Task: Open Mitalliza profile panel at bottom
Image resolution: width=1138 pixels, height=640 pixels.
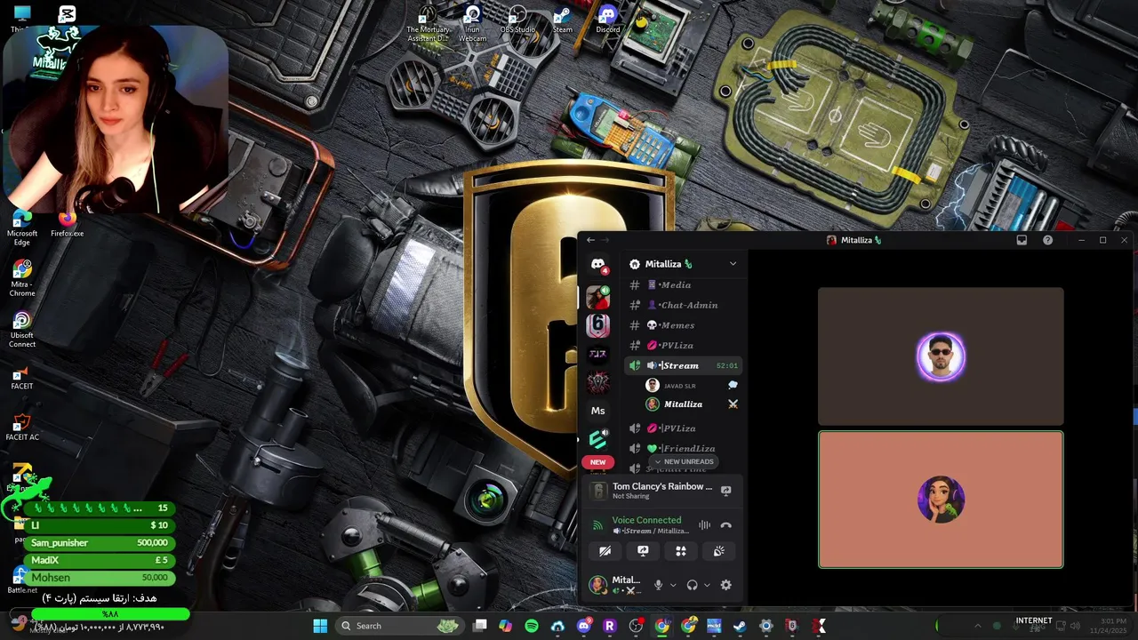Action: click(x=616, y=585)
